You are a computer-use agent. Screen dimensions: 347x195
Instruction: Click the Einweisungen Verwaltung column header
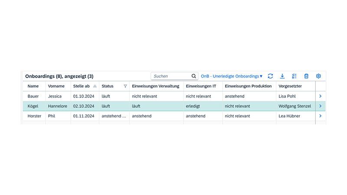(x=155, y=86)
